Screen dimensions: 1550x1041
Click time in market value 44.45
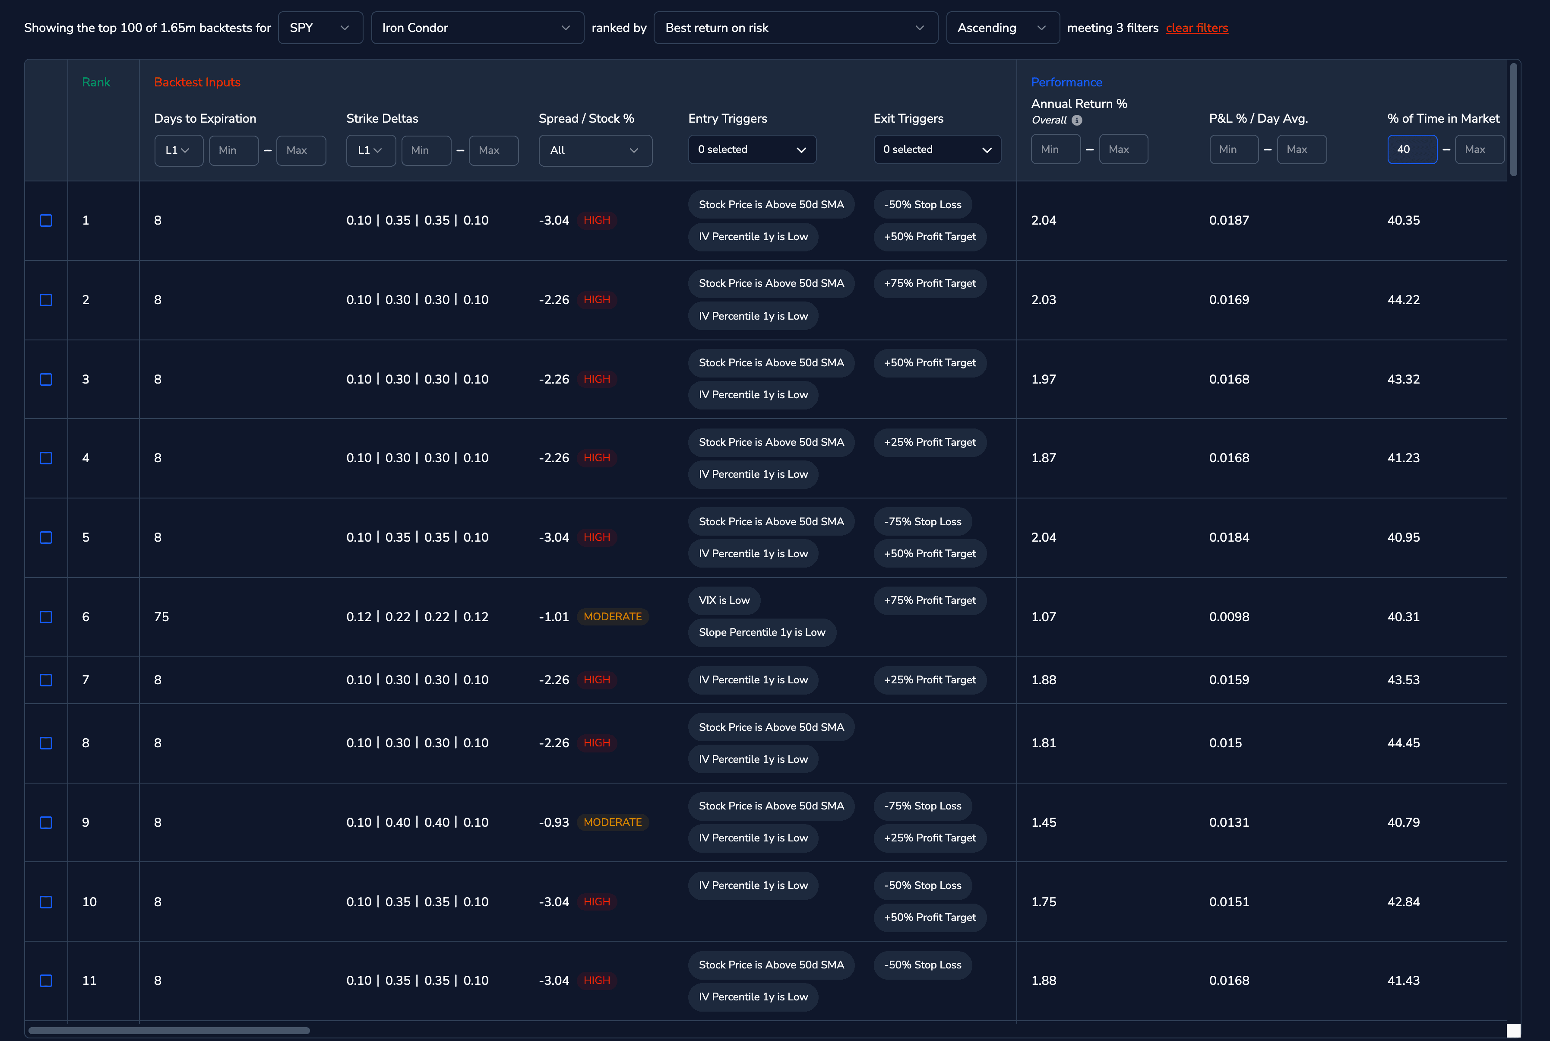pos(1403,743)
